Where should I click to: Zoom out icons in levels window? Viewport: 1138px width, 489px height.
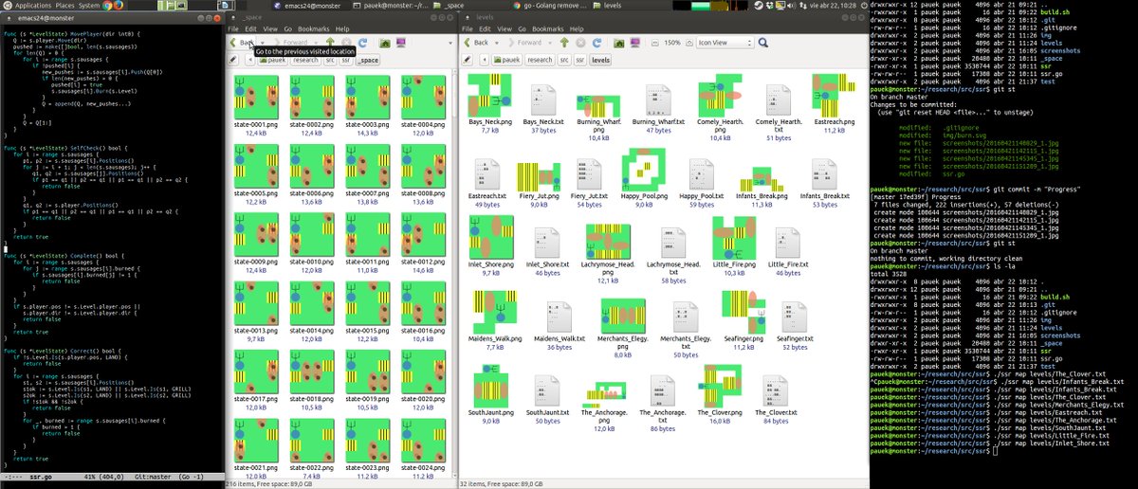click(654, 43)
